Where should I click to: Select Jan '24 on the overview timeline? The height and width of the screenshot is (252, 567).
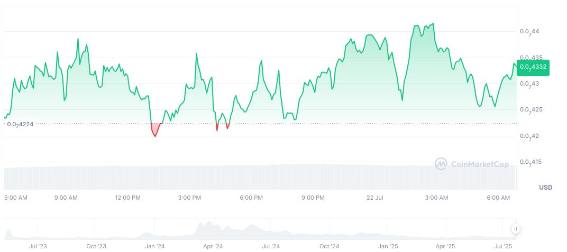(154, 246)
